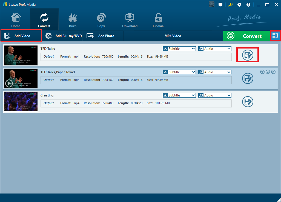This screenshot has width=281, height=202.
Task: Click the Leawo Prof. Media logo icon
Action: 5,4
